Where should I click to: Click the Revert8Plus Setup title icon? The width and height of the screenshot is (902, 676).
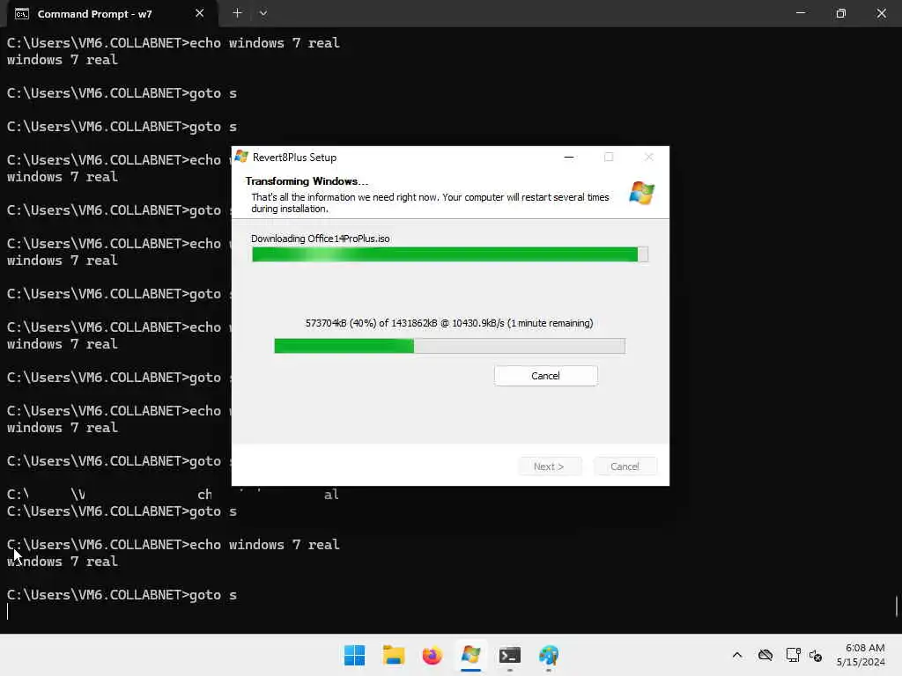click(241, 157)
